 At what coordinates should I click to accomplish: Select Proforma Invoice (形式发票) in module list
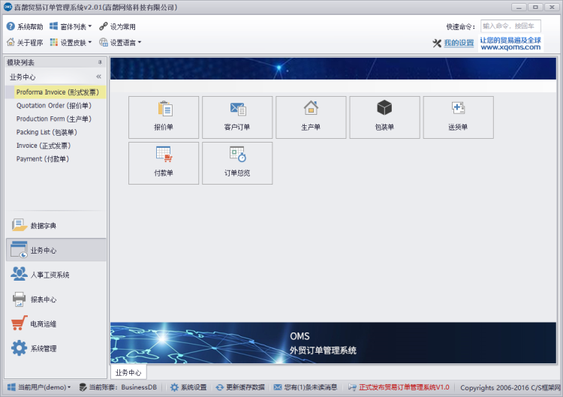57,92
